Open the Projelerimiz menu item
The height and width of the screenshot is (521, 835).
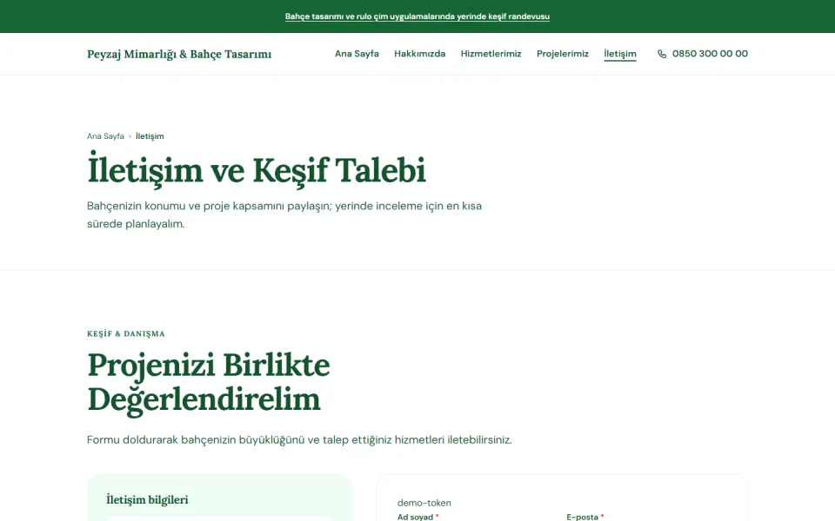[563, 54]
